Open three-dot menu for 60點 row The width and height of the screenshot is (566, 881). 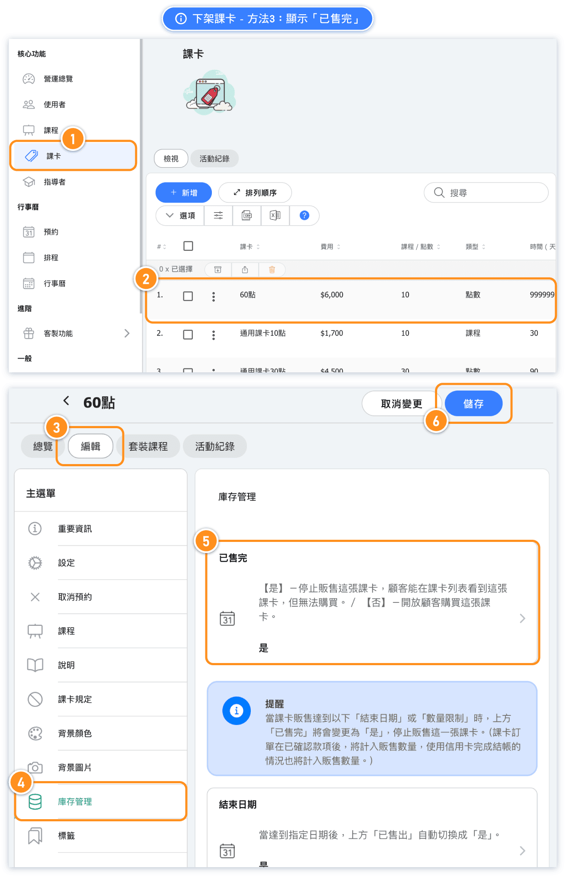[x=214, y=296]
